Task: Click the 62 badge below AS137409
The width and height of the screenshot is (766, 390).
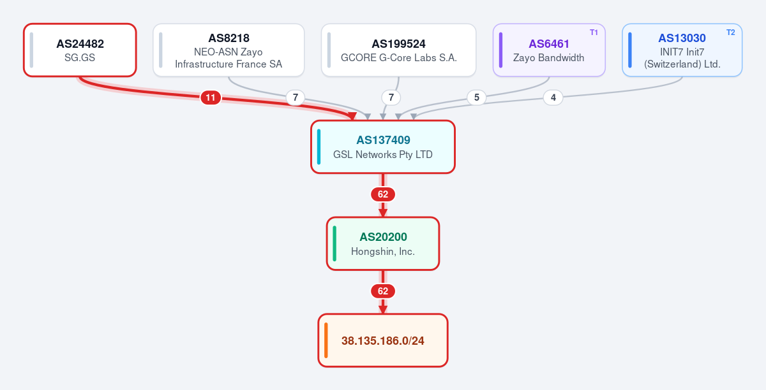Action: pyautogui.click(x=383, y=194)
